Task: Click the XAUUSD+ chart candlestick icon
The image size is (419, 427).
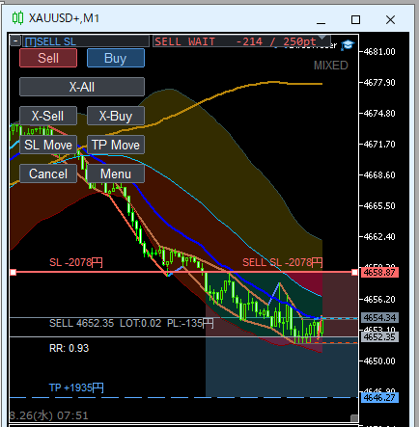Action: point(17,18)
